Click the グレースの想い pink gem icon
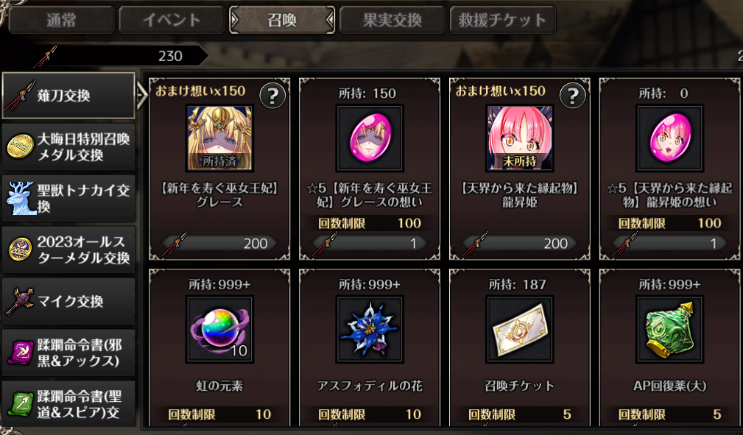Screen dimensions: 743x435 click(370, 138)
